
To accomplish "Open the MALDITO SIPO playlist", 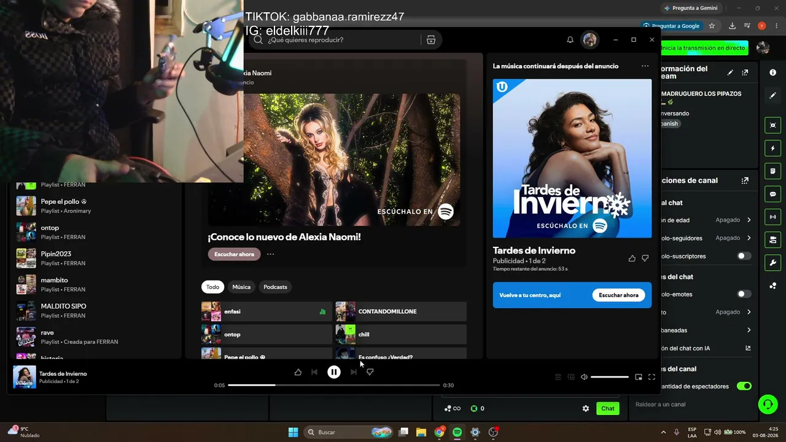I will [95, 311].
